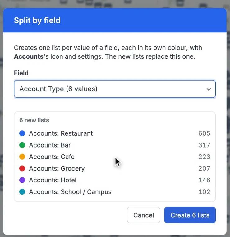The height and width of the screenshot is (237, 230).
Task: Select 'Accounts: Restaurant' list name
Action: (x=61, y=133)
